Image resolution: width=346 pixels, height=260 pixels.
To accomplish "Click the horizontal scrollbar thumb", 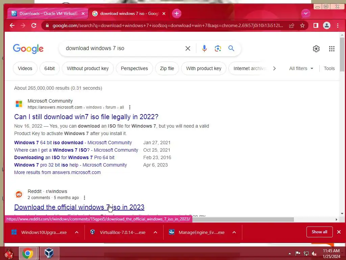I will click(x=243, y=219).
